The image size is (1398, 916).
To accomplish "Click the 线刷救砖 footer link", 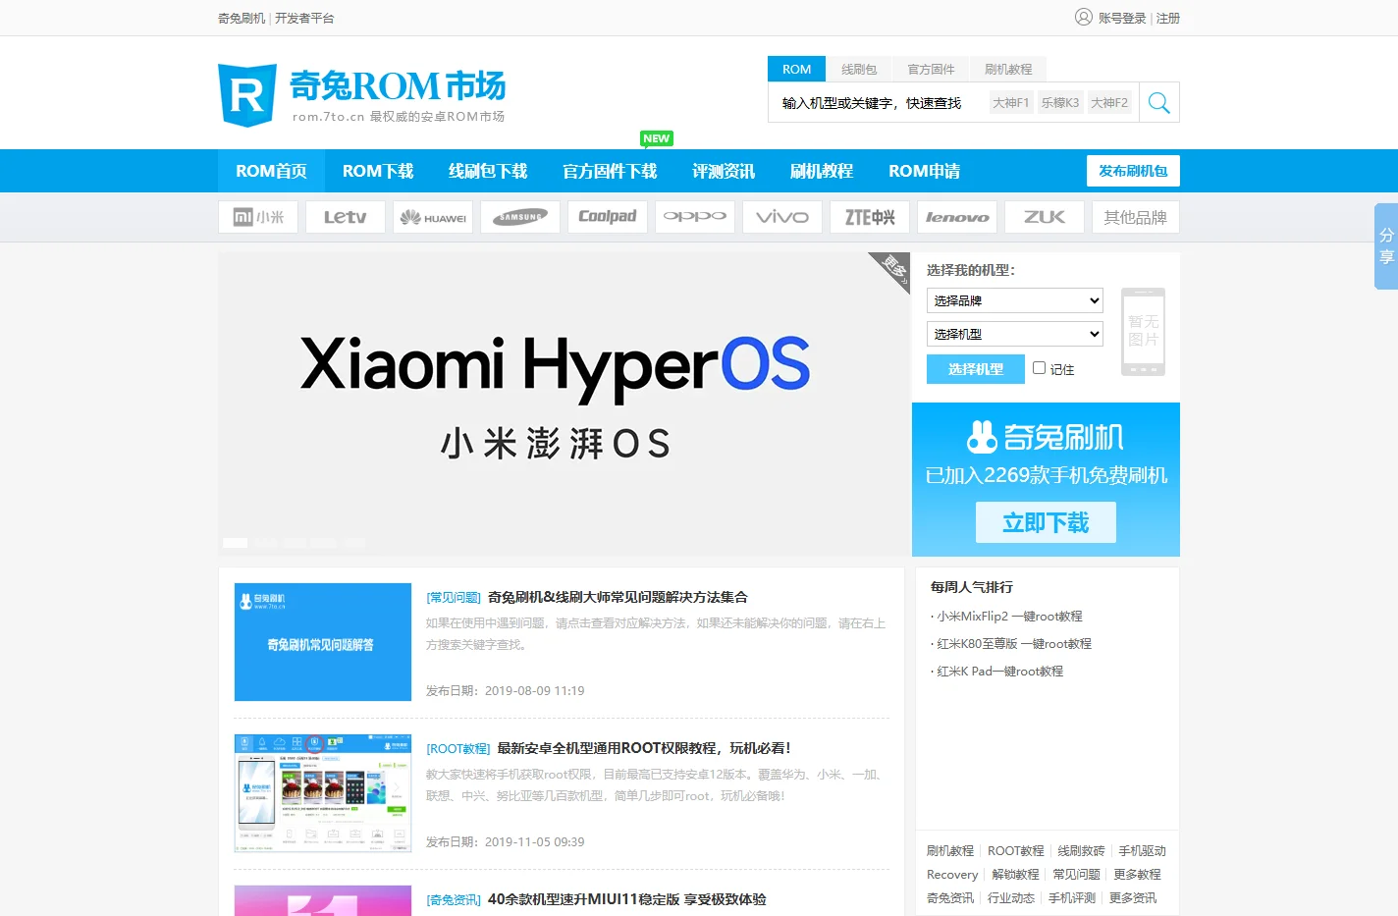I will click(1081, 851).
